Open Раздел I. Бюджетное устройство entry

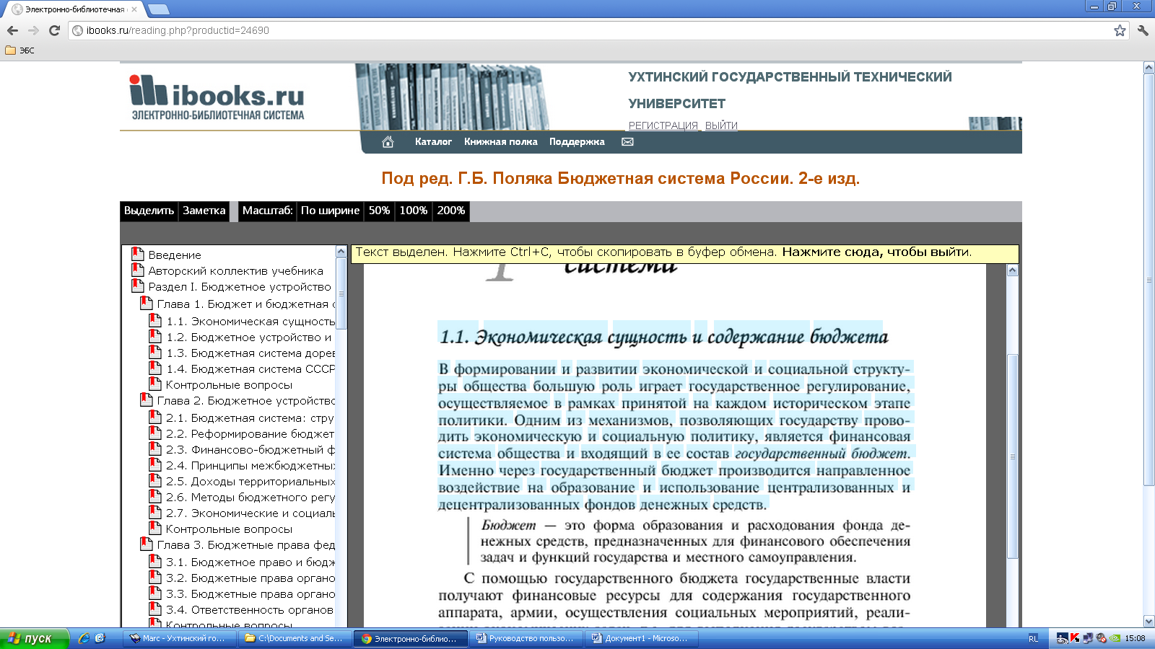[240, 287]
